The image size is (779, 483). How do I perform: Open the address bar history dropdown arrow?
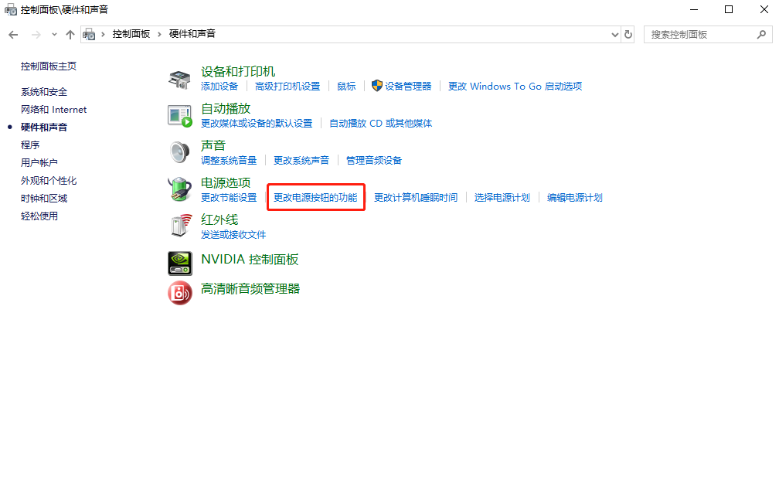coord(614,34)
